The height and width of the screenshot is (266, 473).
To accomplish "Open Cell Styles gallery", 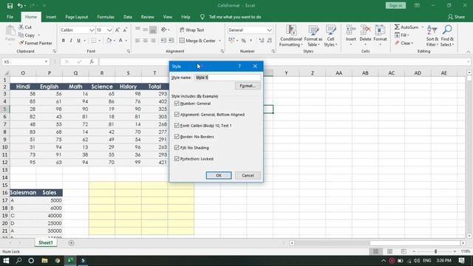I will coord(330,36).
